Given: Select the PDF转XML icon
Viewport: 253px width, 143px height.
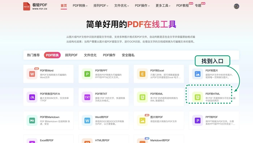Looking at the screenshot, I should [x=142, y=97].
